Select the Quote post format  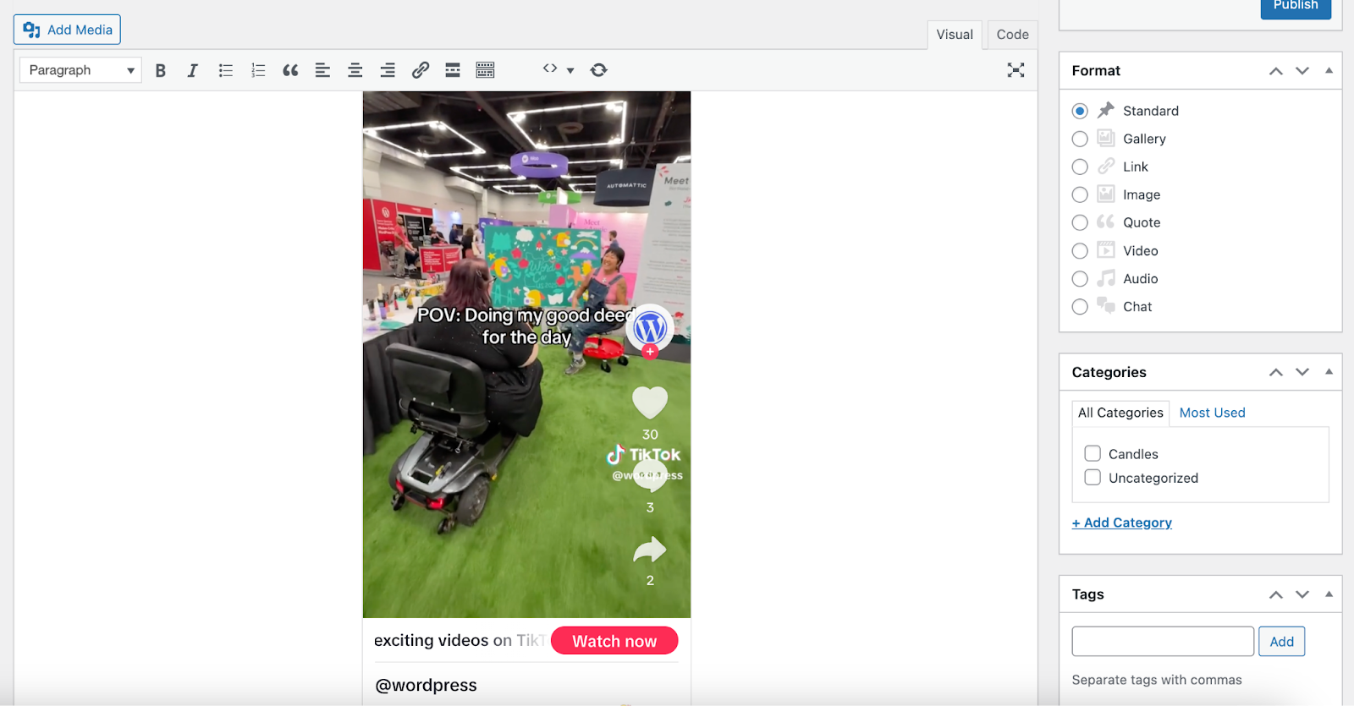[x=1080, y=222]
